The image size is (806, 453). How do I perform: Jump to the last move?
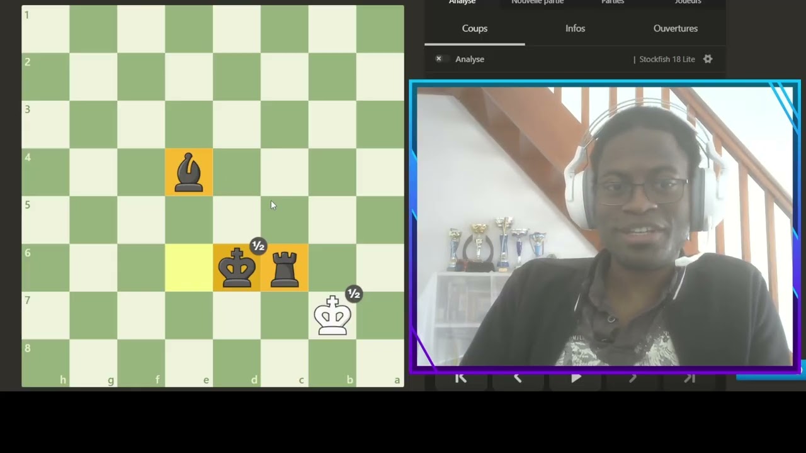tap(690, 379)
